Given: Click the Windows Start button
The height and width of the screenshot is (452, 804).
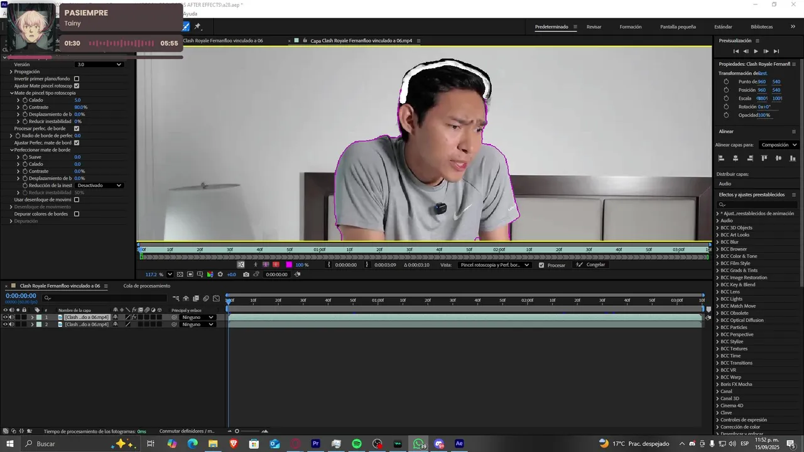Looking at the screenshot, I should (10, 444).
